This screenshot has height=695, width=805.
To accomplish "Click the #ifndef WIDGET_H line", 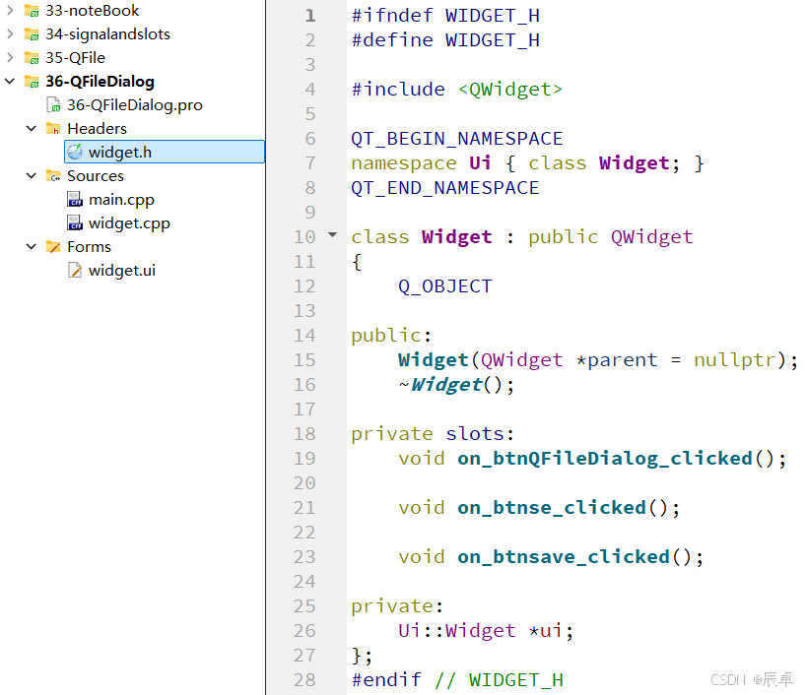I will [445, 16].
